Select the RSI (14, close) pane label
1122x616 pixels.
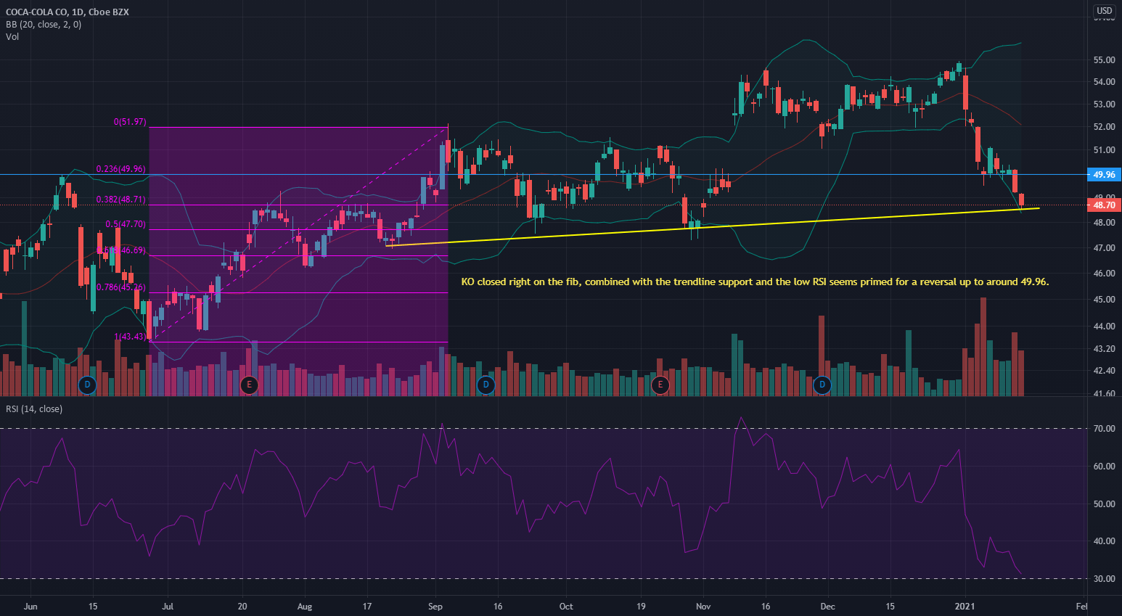[34, 408]
